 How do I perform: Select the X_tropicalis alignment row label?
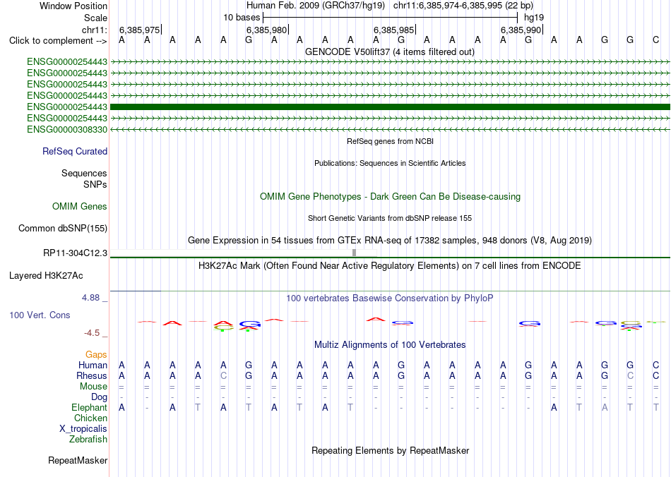pyautogui.click(x=83, y=429)
